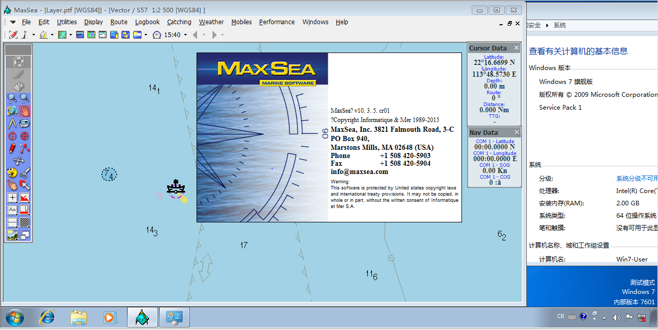
Task: Open the Display menu
Action: coord(94,22)
